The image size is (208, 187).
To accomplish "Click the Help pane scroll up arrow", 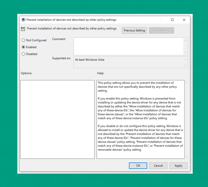I will tap(186, 82).
